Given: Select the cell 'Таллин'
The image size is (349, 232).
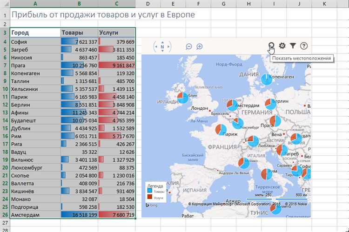Looking at the screenshot, I should pos(35,81).
